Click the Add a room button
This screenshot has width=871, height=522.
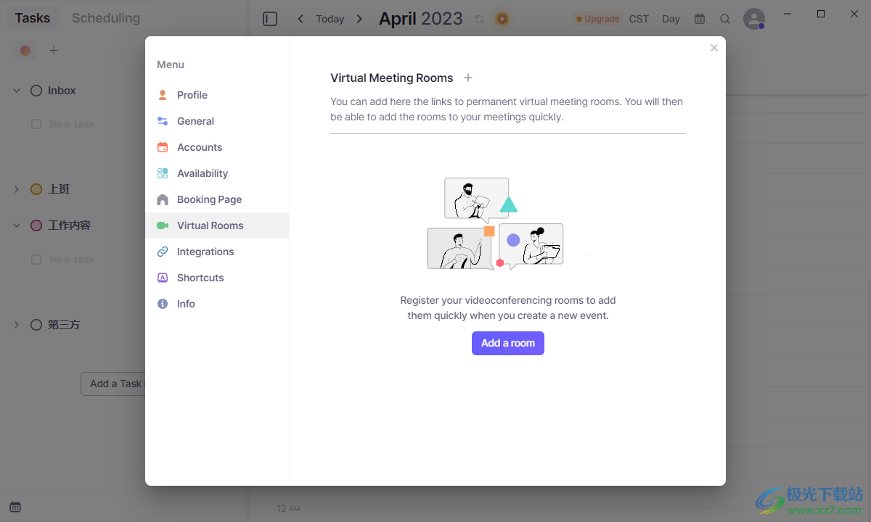508,343
